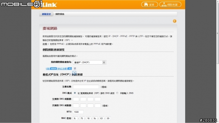The width and height of the screenshot is (219, 123).
Task: Click MAC address field '75'
Action: click(x=82, y=119)
